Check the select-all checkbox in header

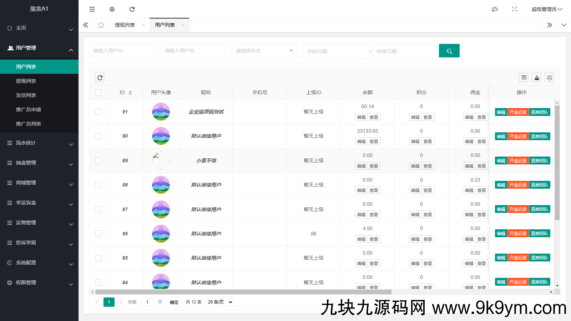[x=98, y=93]
